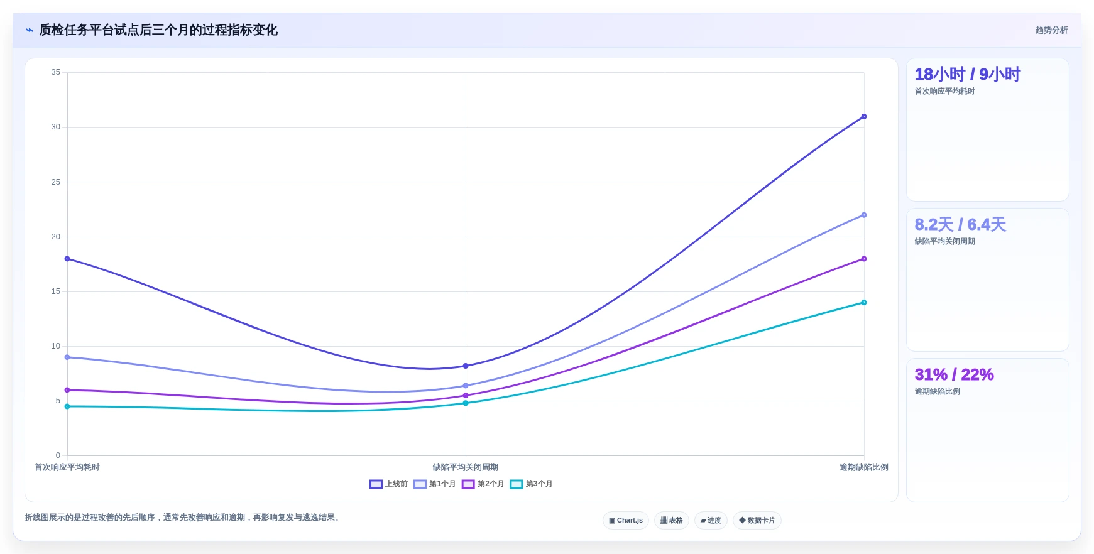Click the 第2个月 point at 缺陷平均关闭周期
The image size is (1094, 554).
(466, 396)
